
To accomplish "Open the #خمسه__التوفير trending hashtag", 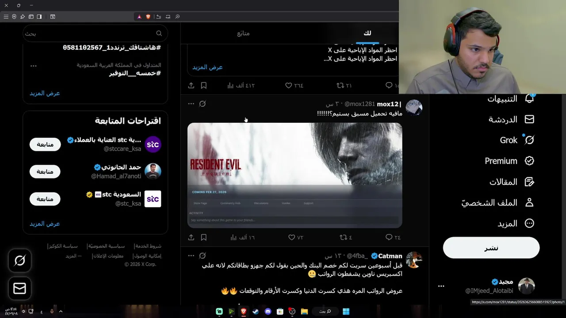I will click(135, 73).
